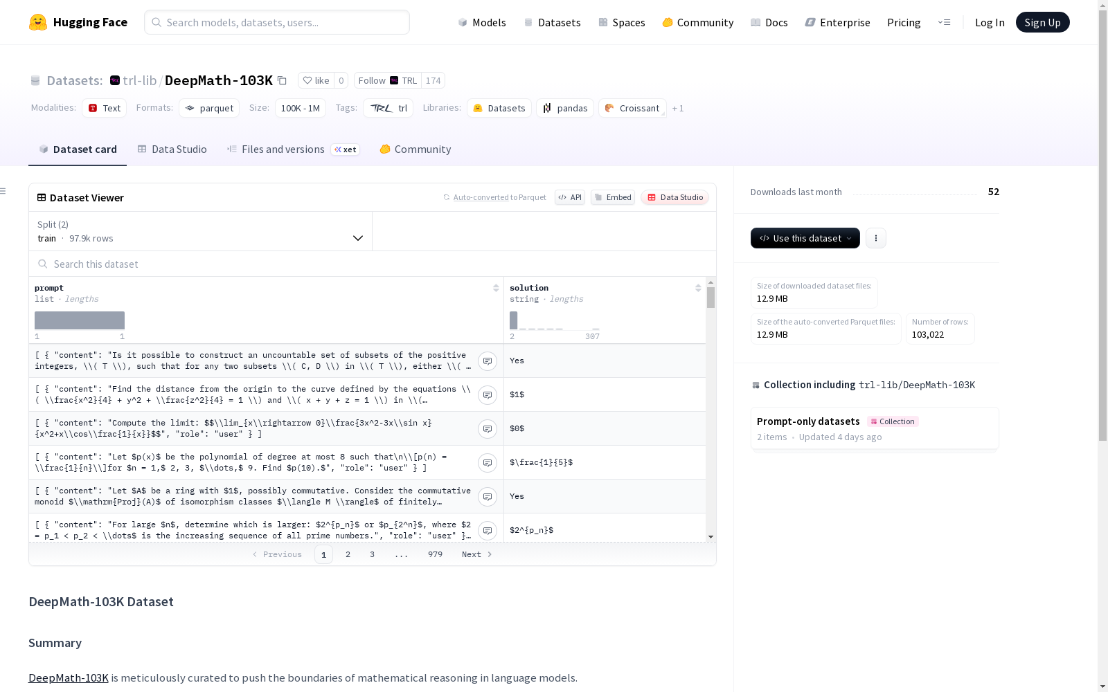Open the three-dot more options button
Screen dimensions: 1108x692
pyautogui.click(x=876, y=238)
